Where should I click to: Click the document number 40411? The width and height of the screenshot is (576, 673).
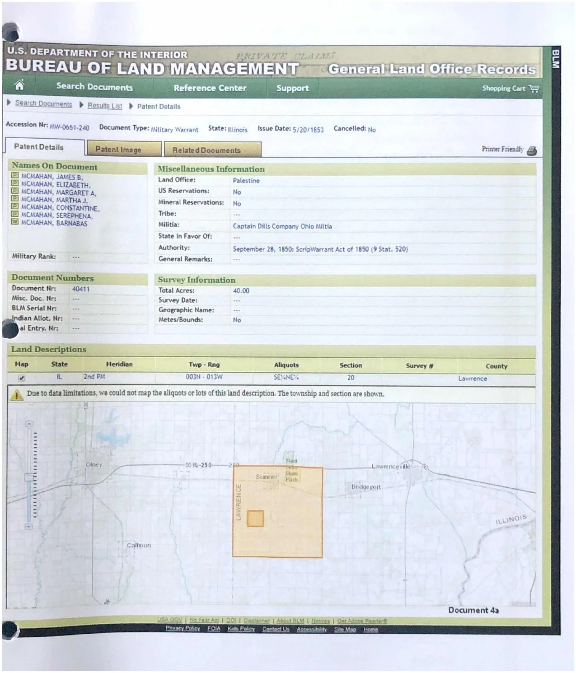pos(81,289)
